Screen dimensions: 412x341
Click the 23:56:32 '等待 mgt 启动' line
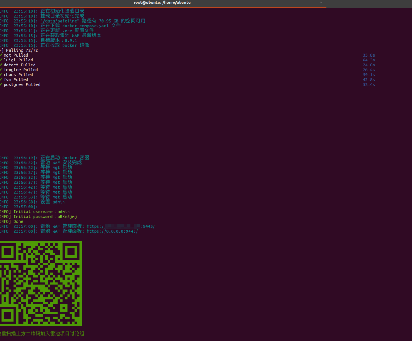(x=36, y=178)
